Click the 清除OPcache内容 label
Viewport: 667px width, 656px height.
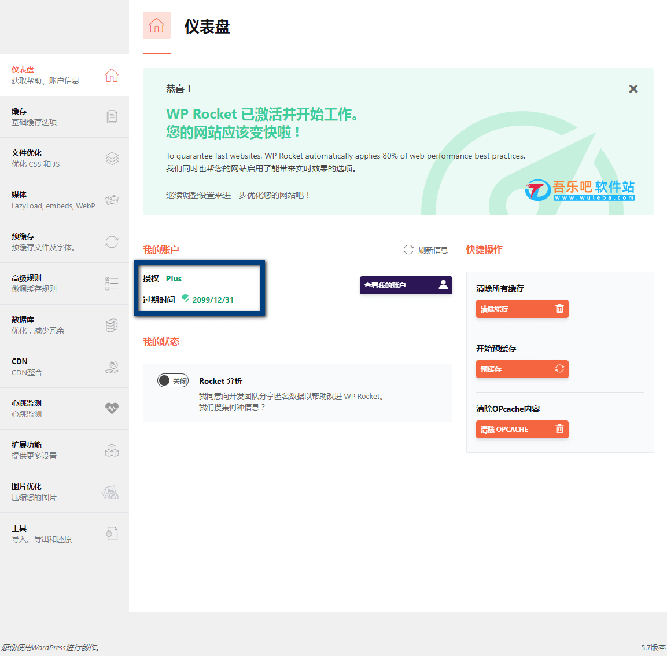pyautogui.click(x=508, y=409)
